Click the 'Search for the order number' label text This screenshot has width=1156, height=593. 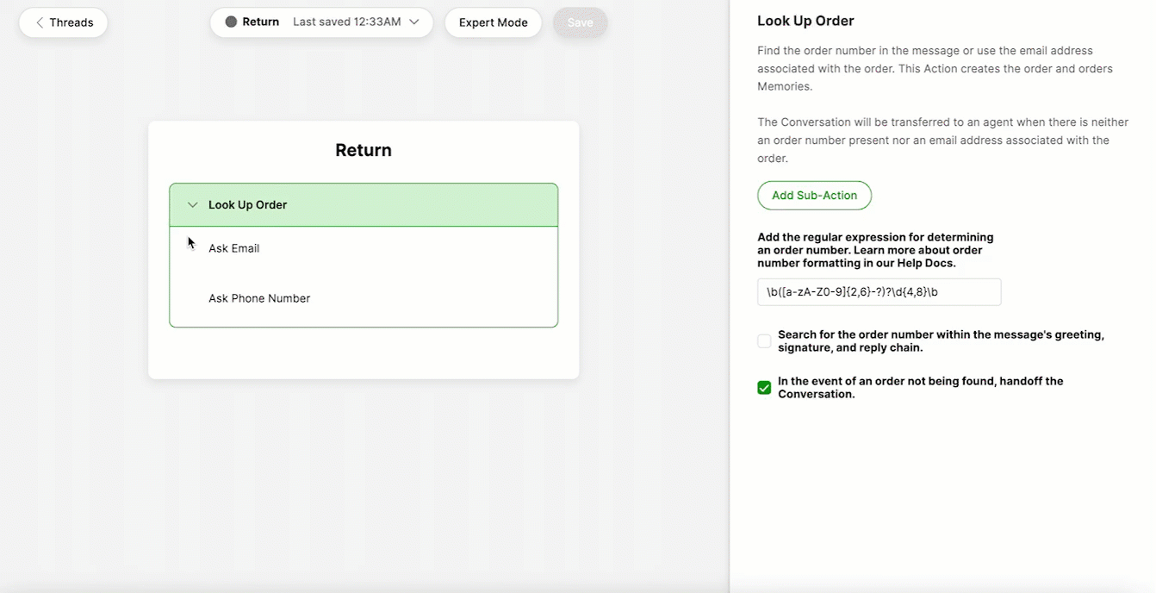pos(941,341)
